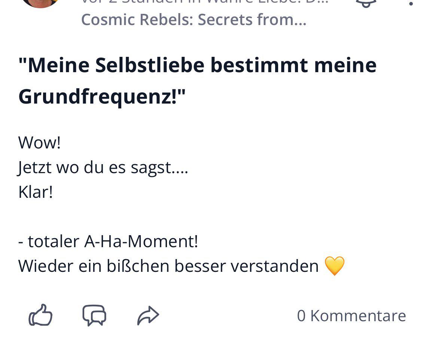This screenshot has width=438, height=347.
Task: Click the line 'Wieder ein bißchen besser verstanden'
Action: tap(168, 266)
